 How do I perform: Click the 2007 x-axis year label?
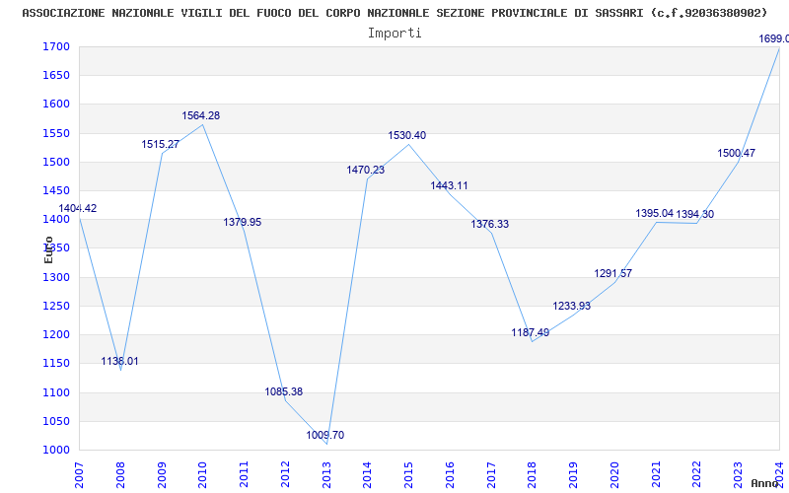(x=79, y=475)
